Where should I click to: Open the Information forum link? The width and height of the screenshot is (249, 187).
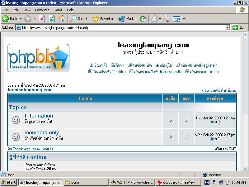tap(39, 116)
